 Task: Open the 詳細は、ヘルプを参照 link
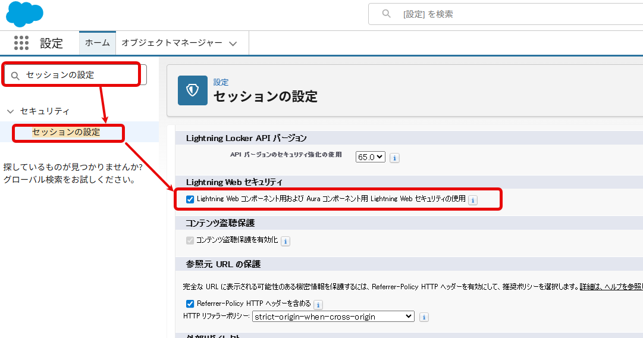611,287
